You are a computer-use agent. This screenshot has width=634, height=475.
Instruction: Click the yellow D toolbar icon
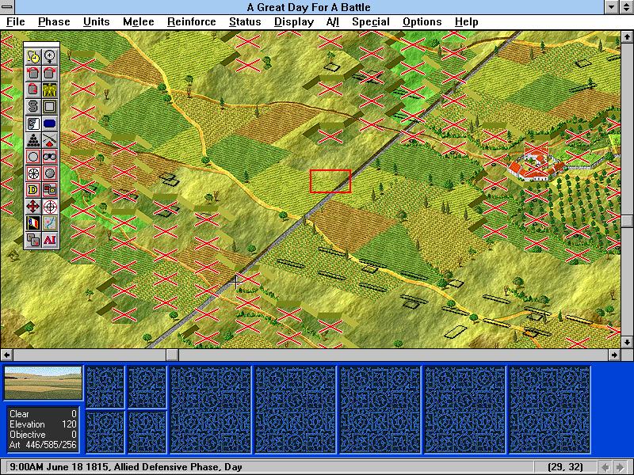tap(33, 190)
